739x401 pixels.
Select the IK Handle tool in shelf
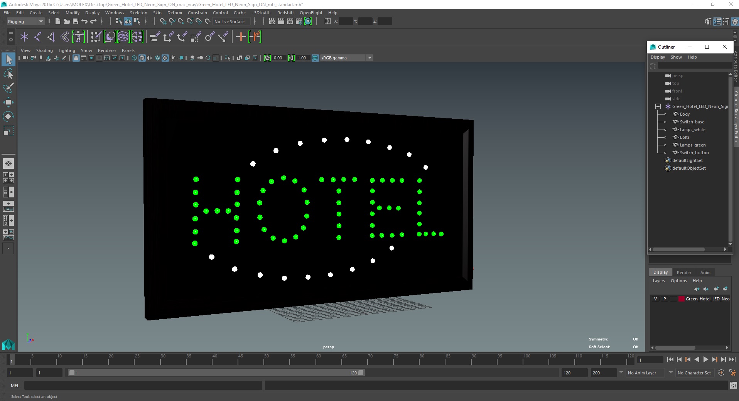pyautogui.click(x=51, y=37)
